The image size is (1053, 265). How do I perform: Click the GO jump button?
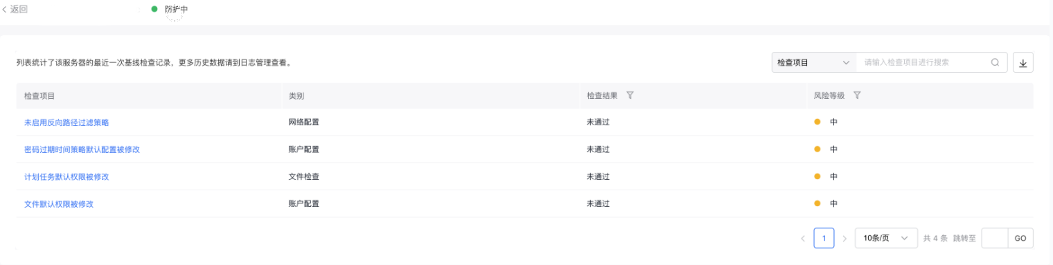click(x=1020, y=238)
